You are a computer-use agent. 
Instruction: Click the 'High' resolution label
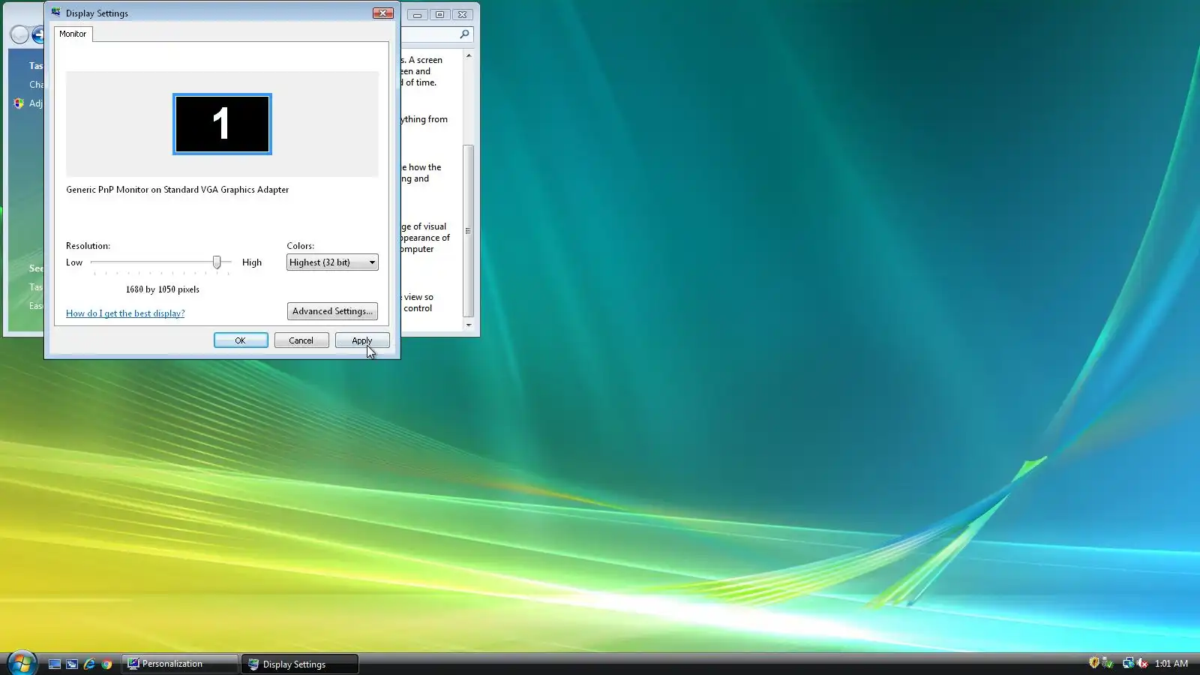click(252, 262)
